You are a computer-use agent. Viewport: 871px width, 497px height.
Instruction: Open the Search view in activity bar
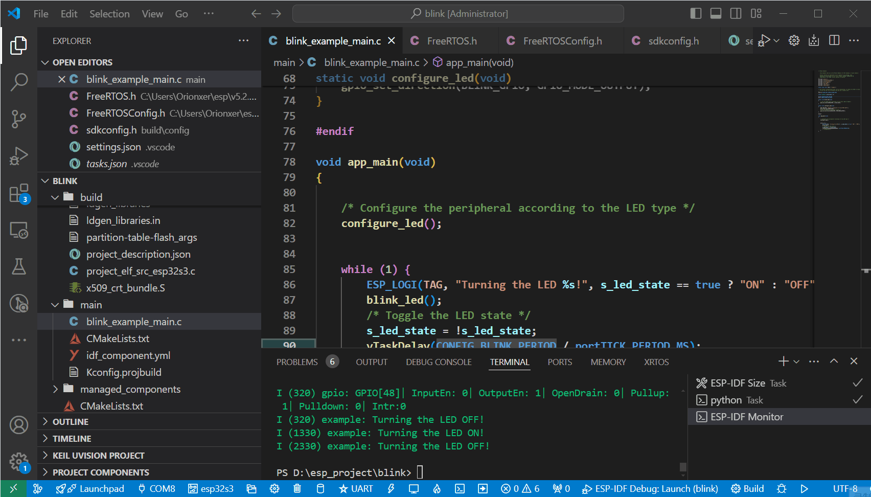click(19, 82)
